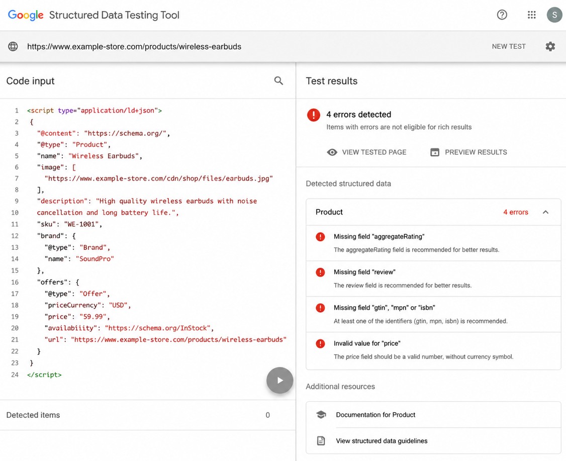The width and height of the screenshot is (566, 461).
Task: Click the earbuds.jpg image URL line
Action: click(x=159, y=178)
